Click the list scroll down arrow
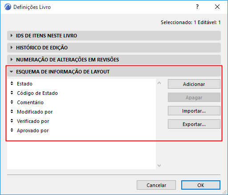 coord(159,165)
